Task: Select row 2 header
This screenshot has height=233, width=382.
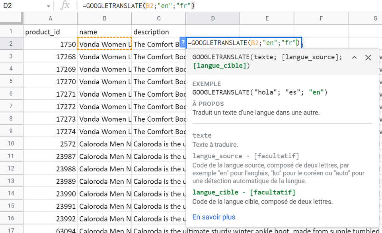Action: pyautogui.click(x=11, y=44)
